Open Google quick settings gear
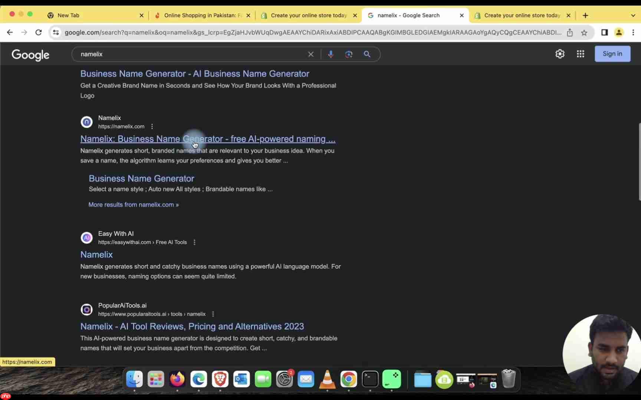This screenshot has height=400, width=641. point(560,54)
